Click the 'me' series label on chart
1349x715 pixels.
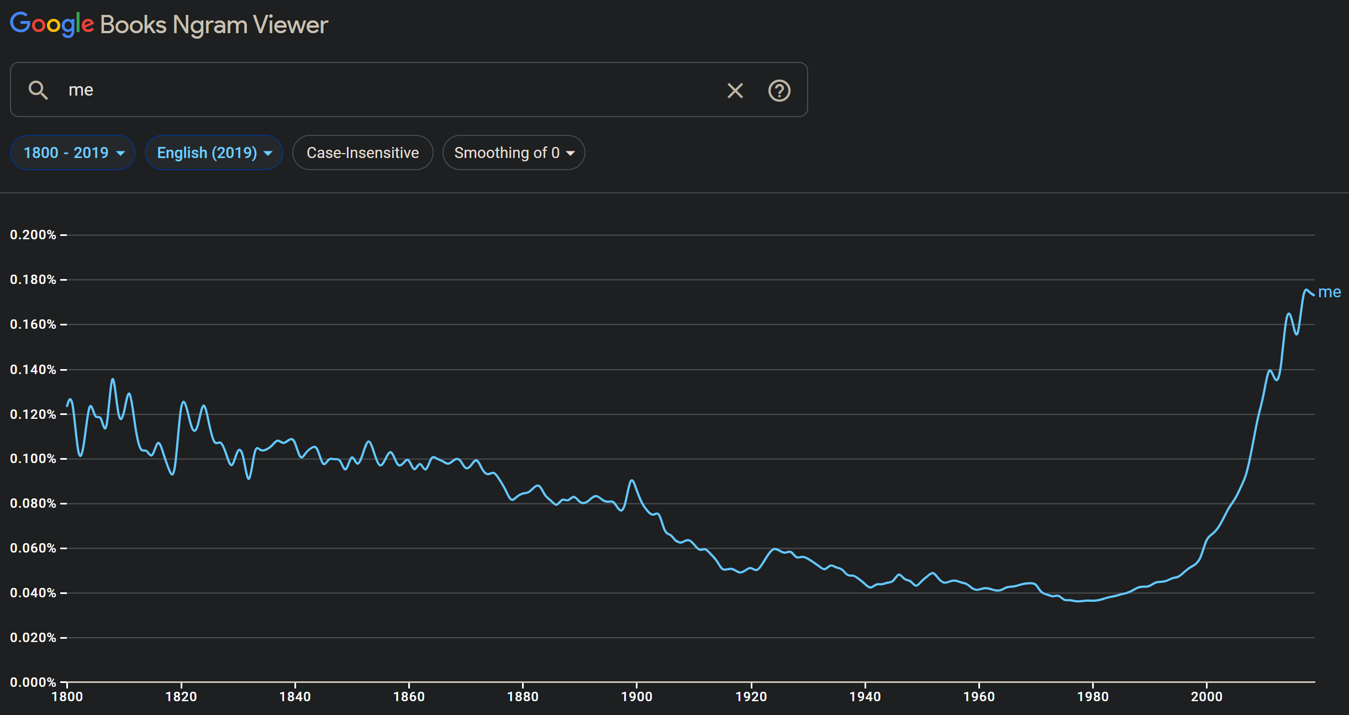click(x=1329, y=292)
